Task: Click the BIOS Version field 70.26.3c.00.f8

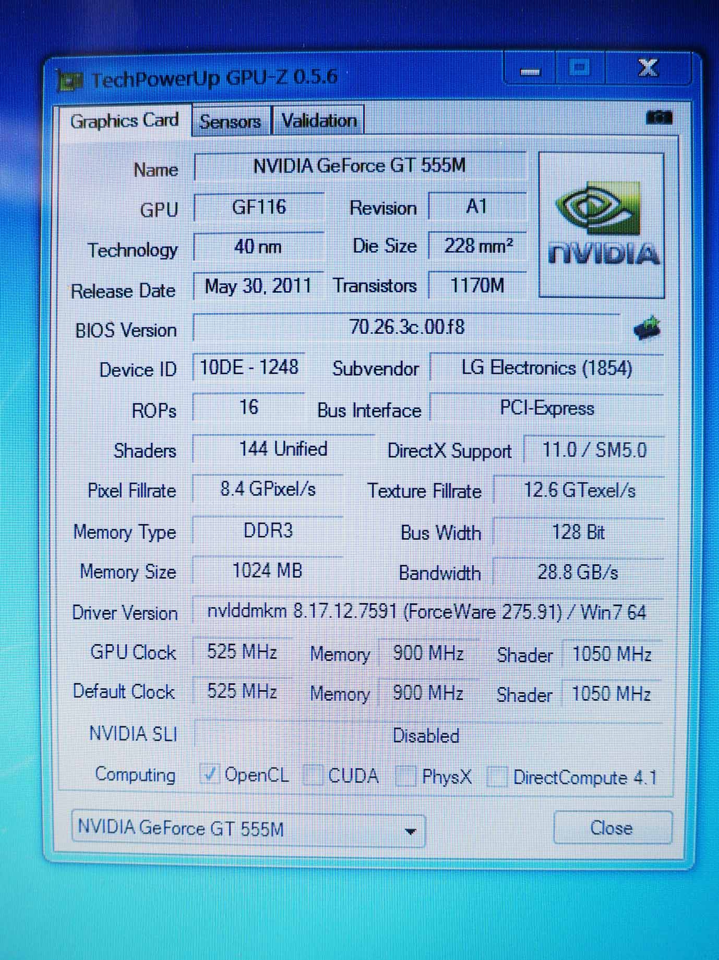Action: (406, 327)
